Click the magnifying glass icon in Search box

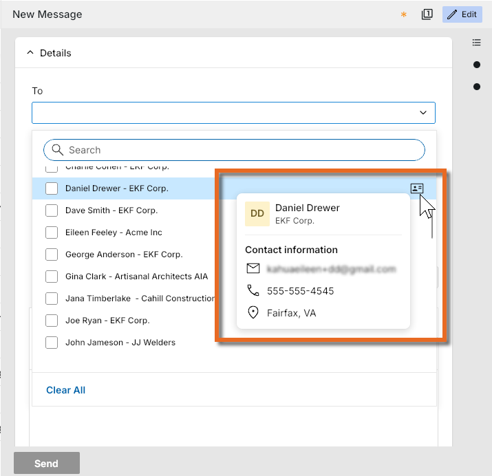57,150
